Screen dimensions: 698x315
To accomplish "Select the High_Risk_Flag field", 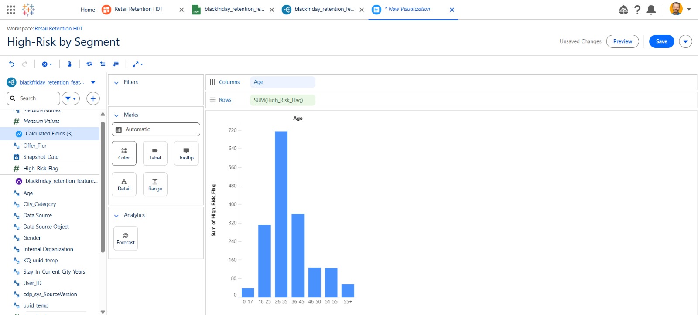I will pos(41,169).
